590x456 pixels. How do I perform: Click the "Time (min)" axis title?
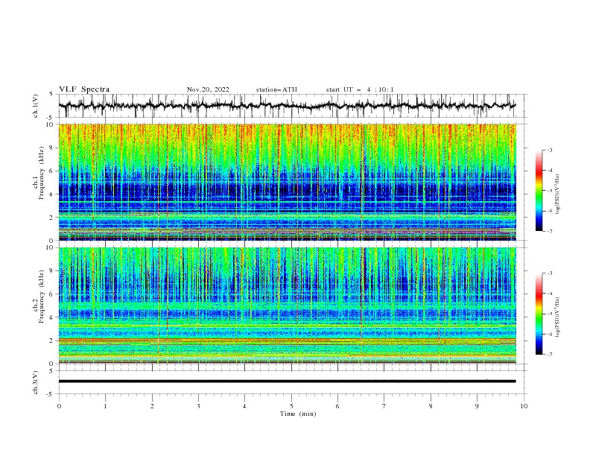(298, 414)
